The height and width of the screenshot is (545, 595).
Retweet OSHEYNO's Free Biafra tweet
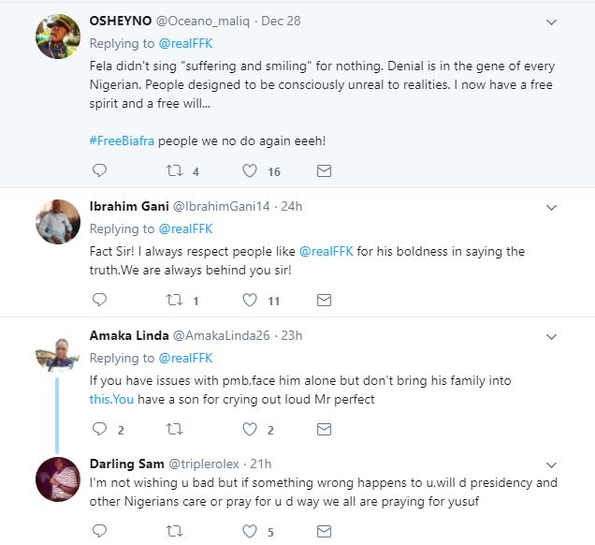coord(173,171)
